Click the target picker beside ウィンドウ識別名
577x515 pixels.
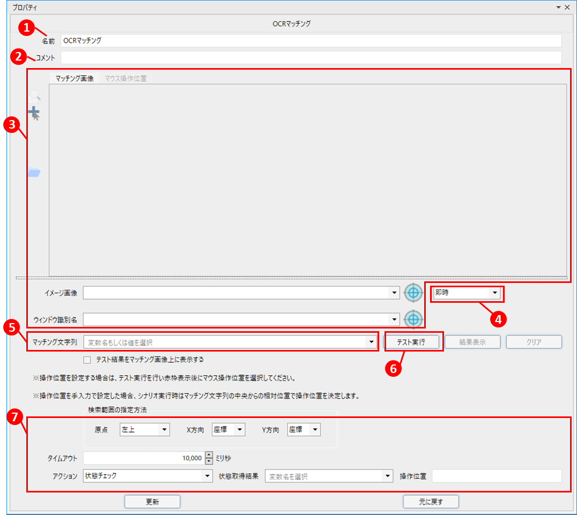tap(413, 319)
